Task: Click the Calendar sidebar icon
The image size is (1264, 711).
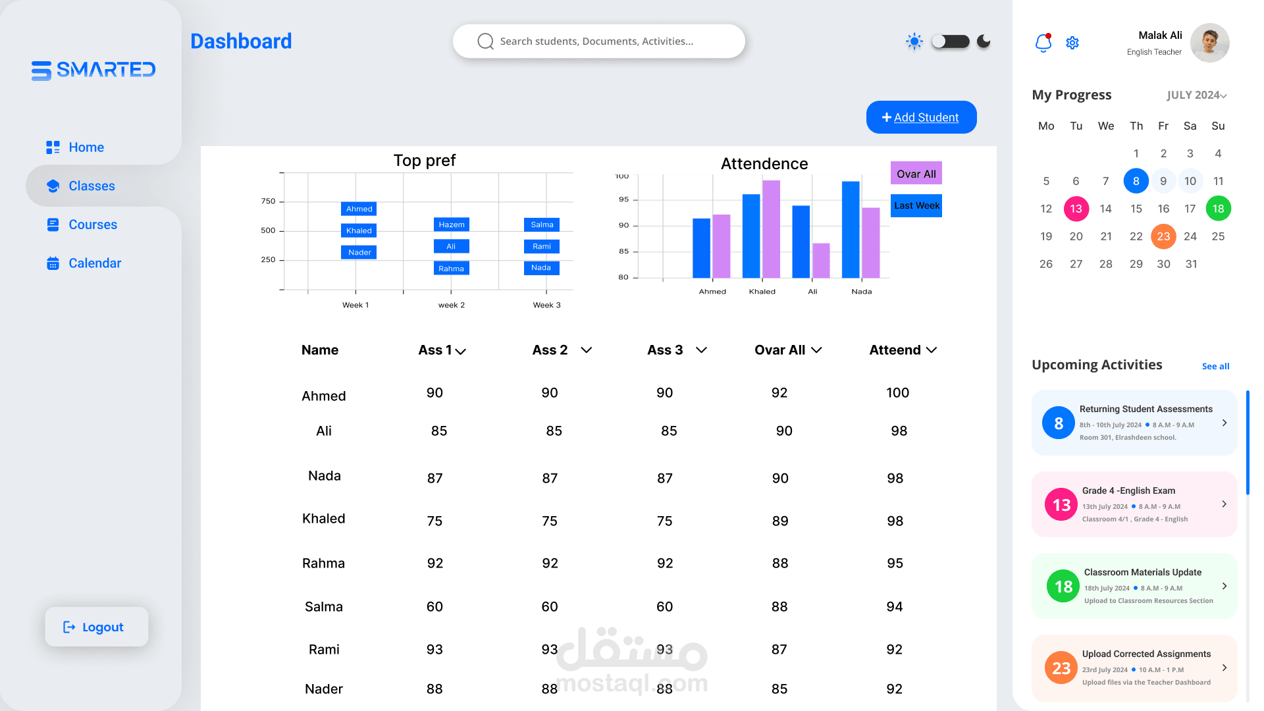Action: (x=53, y=263)
